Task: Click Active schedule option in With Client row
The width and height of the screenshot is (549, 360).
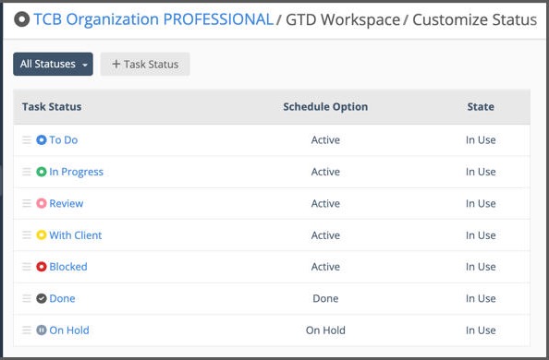Action: pos(325,235)
